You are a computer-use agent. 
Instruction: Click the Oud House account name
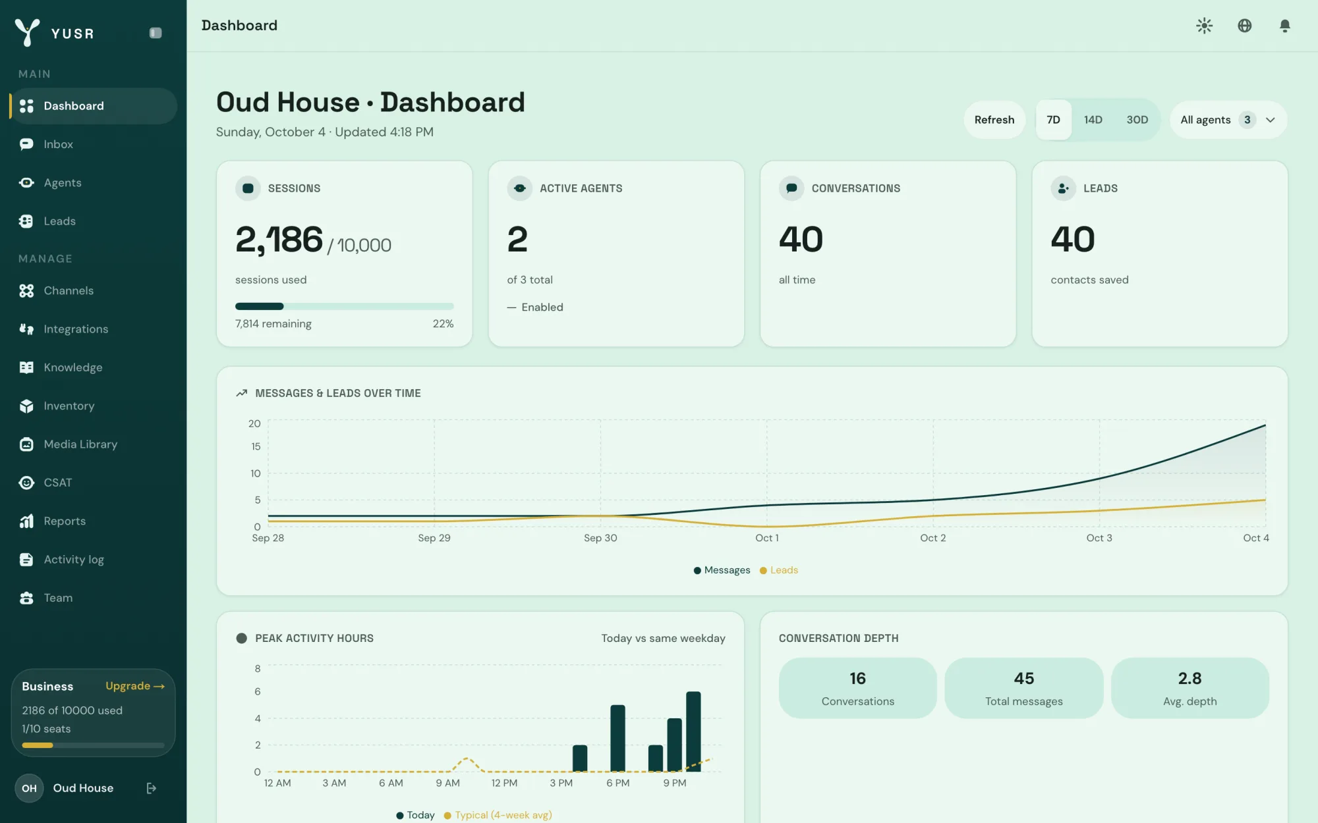click(83, 788)
